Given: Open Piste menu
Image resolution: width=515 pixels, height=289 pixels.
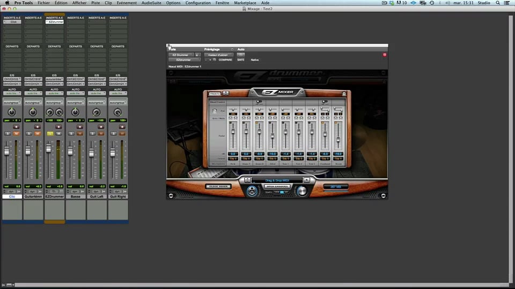Looking at the screenshot, I should coord(95,3).
